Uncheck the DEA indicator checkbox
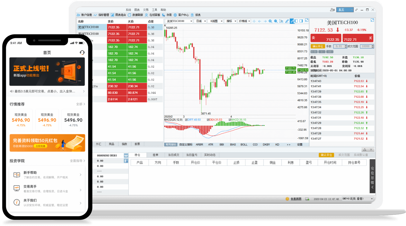 [208, 120]
